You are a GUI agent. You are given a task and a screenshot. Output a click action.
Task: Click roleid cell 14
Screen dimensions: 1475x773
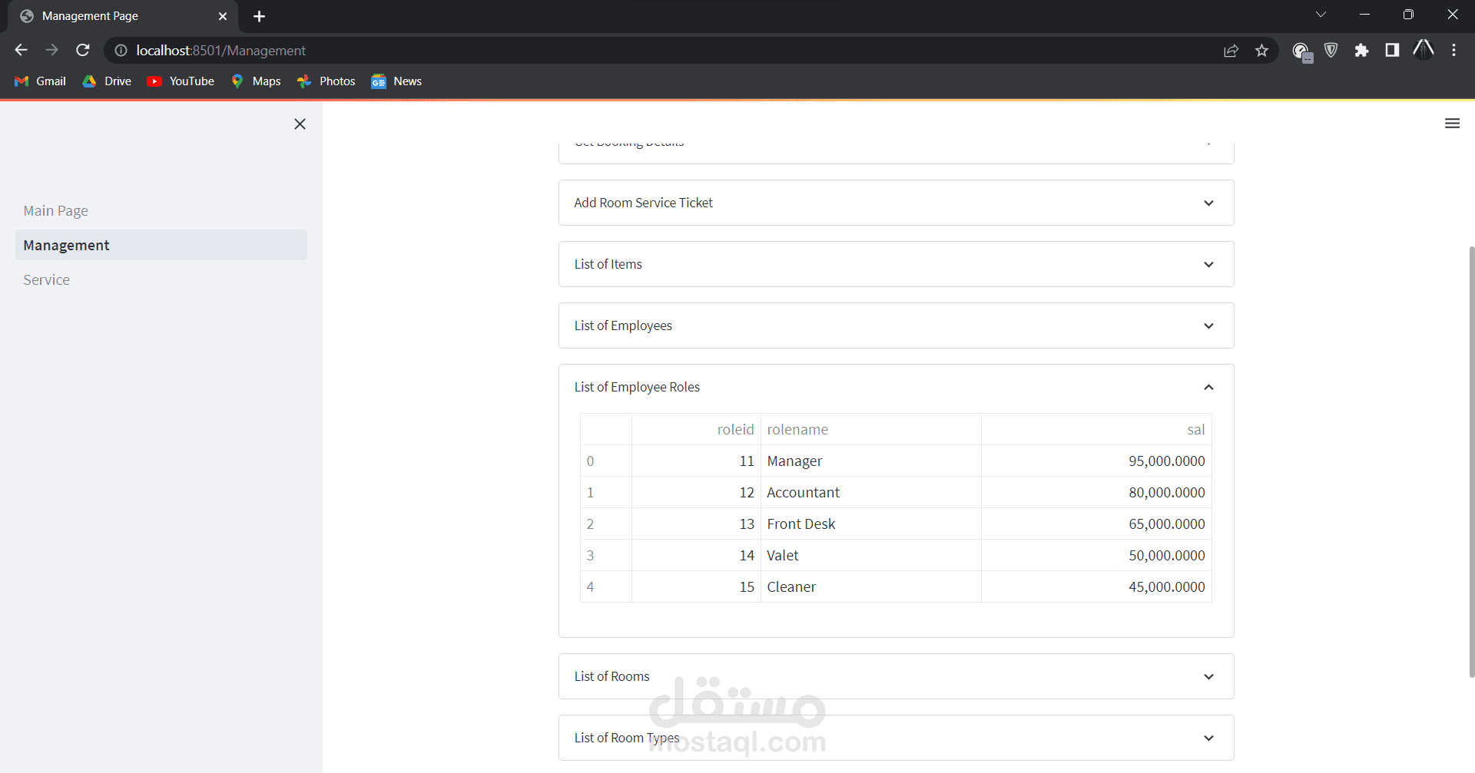pos(696,556)
